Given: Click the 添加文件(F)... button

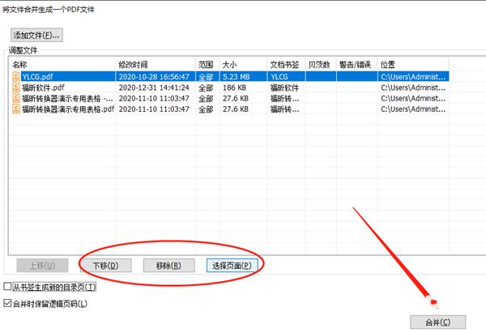Looking at the screenshot, I should pyautogui.click(x=36, y=35).
